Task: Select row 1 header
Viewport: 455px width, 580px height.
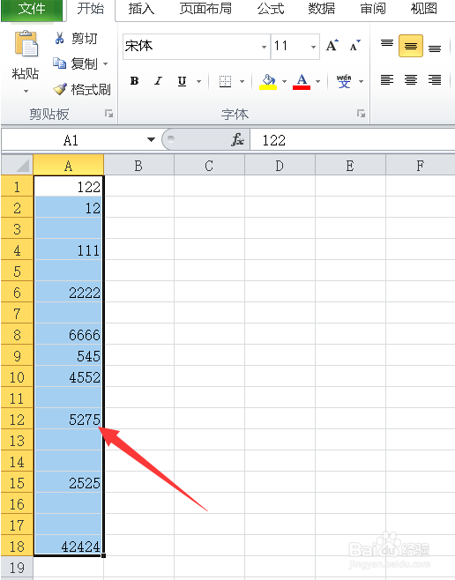Action: coord(17,187)
